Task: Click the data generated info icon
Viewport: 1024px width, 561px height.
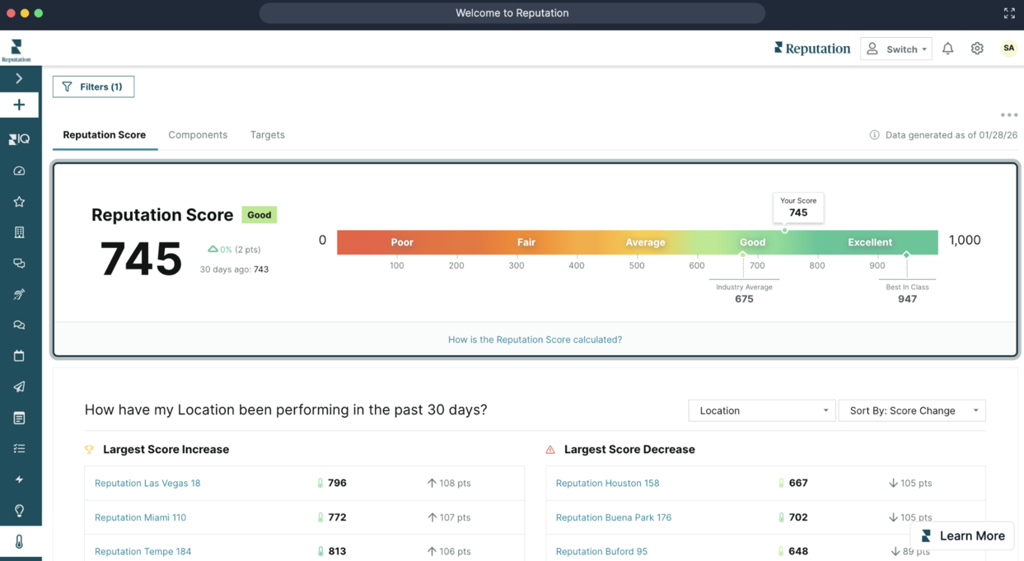Action: tap(874, 135)
